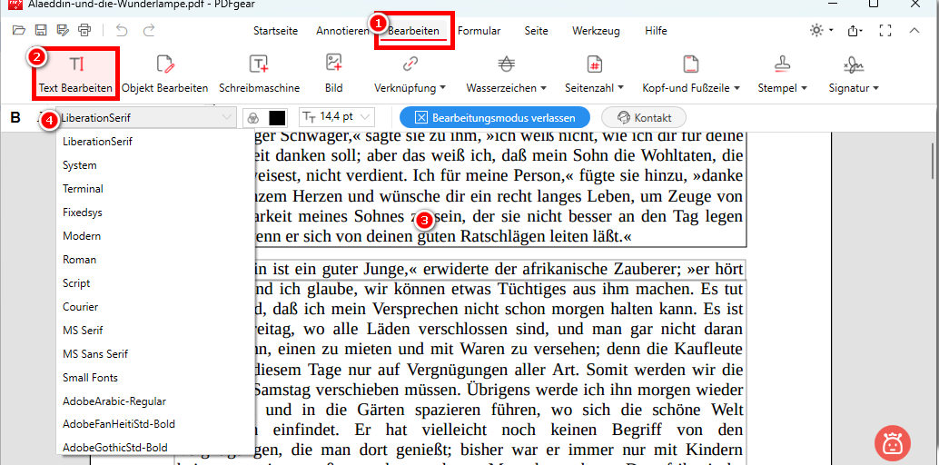
Task: Click the share/export icon
Action: pyautogui.click(x=855, y=31)
